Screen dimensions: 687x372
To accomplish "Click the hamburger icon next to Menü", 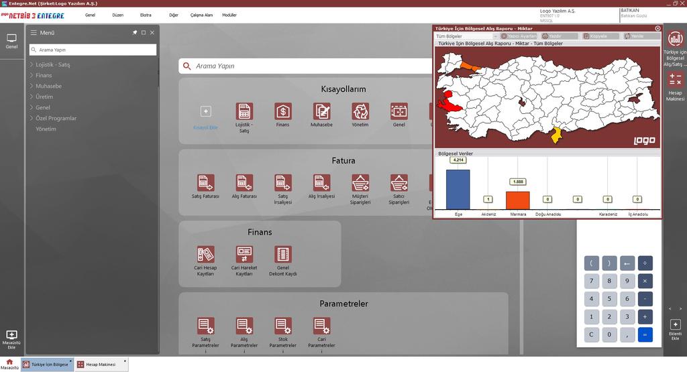I will [x=34, y=33].
